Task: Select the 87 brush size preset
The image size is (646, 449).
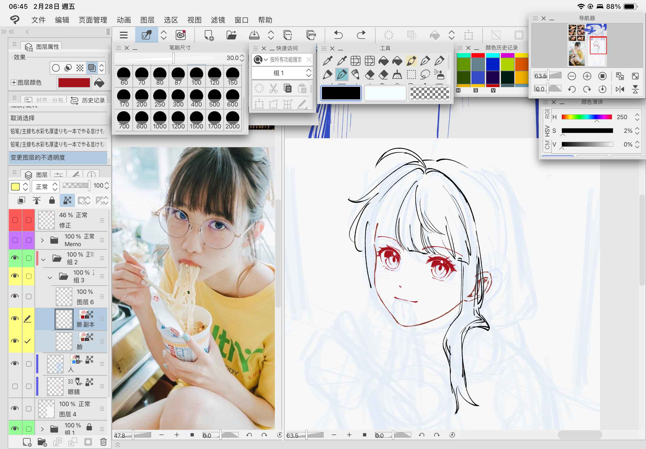Action: point(178,76)
